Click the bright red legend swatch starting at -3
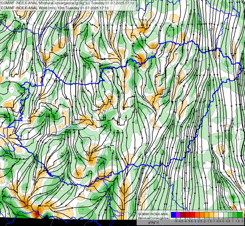Image resolution: width=245 pixels, height=226 pixels. [x=192, y=215]
